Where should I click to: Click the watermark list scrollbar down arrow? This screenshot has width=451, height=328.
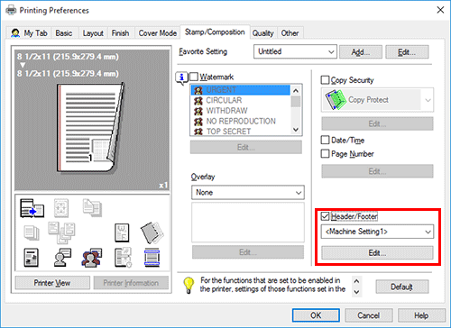[296, 130]
